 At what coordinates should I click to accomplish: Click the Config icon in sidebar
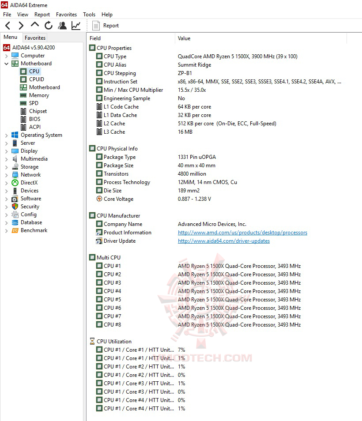(x=15, y=214)
